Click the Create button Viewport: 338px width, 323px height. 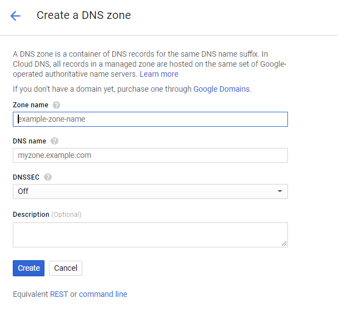29,268
